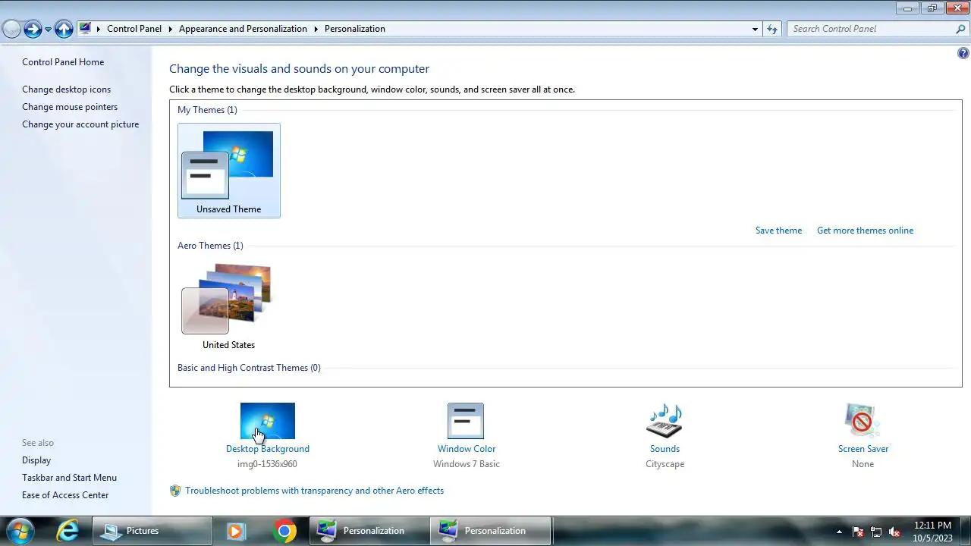Show hidden system tray icons
The height and width of the screenshot is (546, 971).
tap(839, 532)
